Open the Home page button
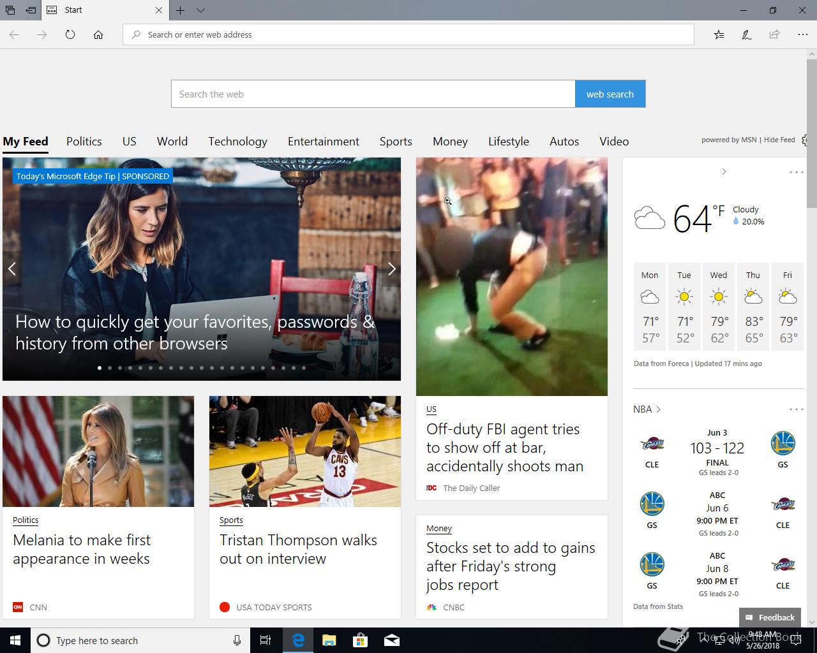This screenshot has width=817, height=653. (x=98, y=34)
